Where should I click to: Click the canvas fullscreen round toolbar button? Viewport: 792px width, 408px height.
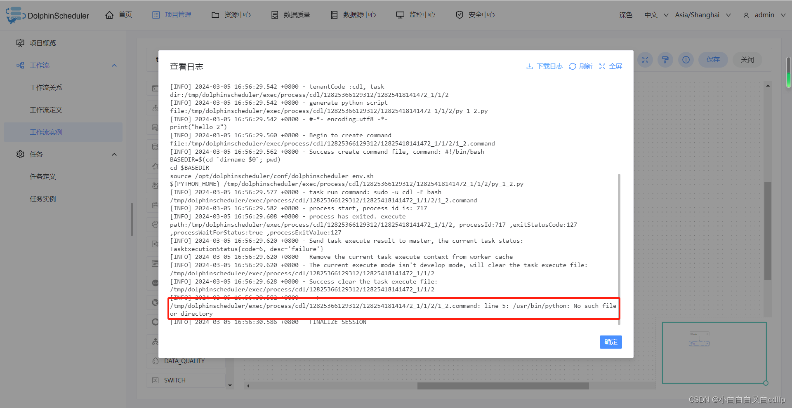(x=645, y=60)
